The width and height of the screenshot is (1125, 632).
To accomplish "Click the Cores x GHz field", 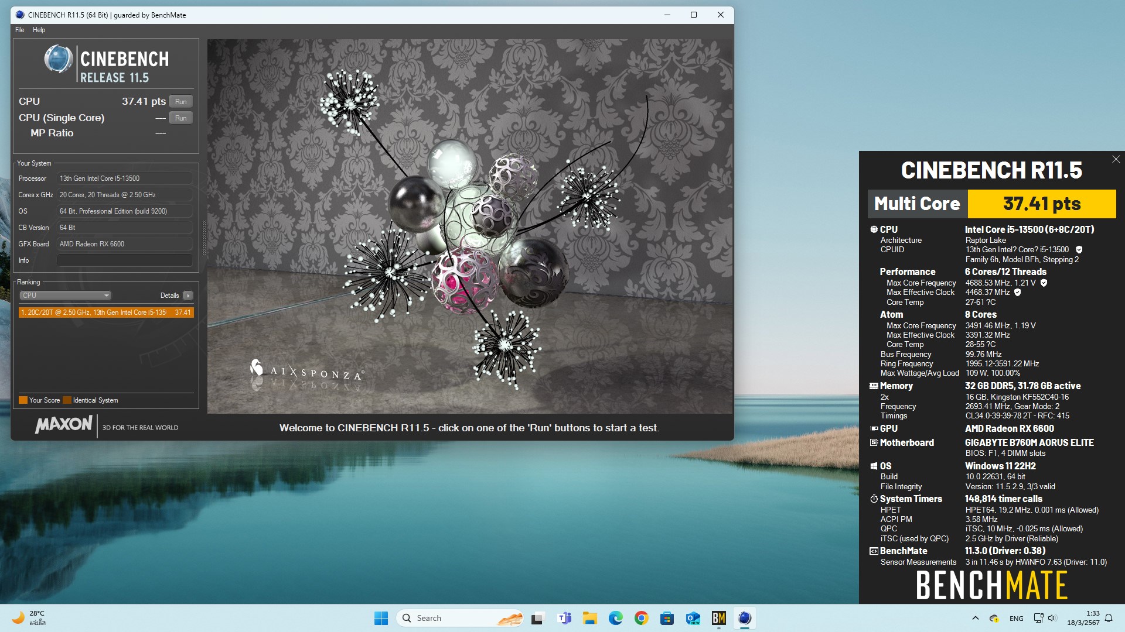I will tap(125, 195).
